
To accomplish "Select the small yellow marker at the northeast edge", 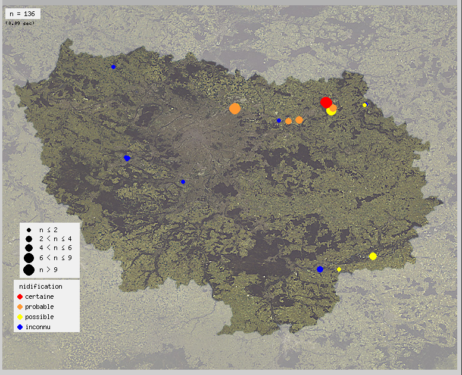I will pos(364,105).
